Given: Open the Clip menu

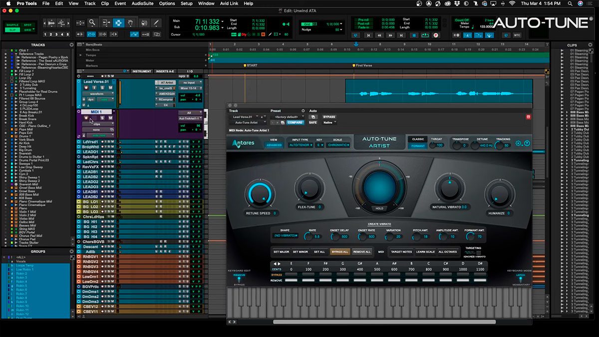Looking at the screenshot, I should (x=105, y=3).
